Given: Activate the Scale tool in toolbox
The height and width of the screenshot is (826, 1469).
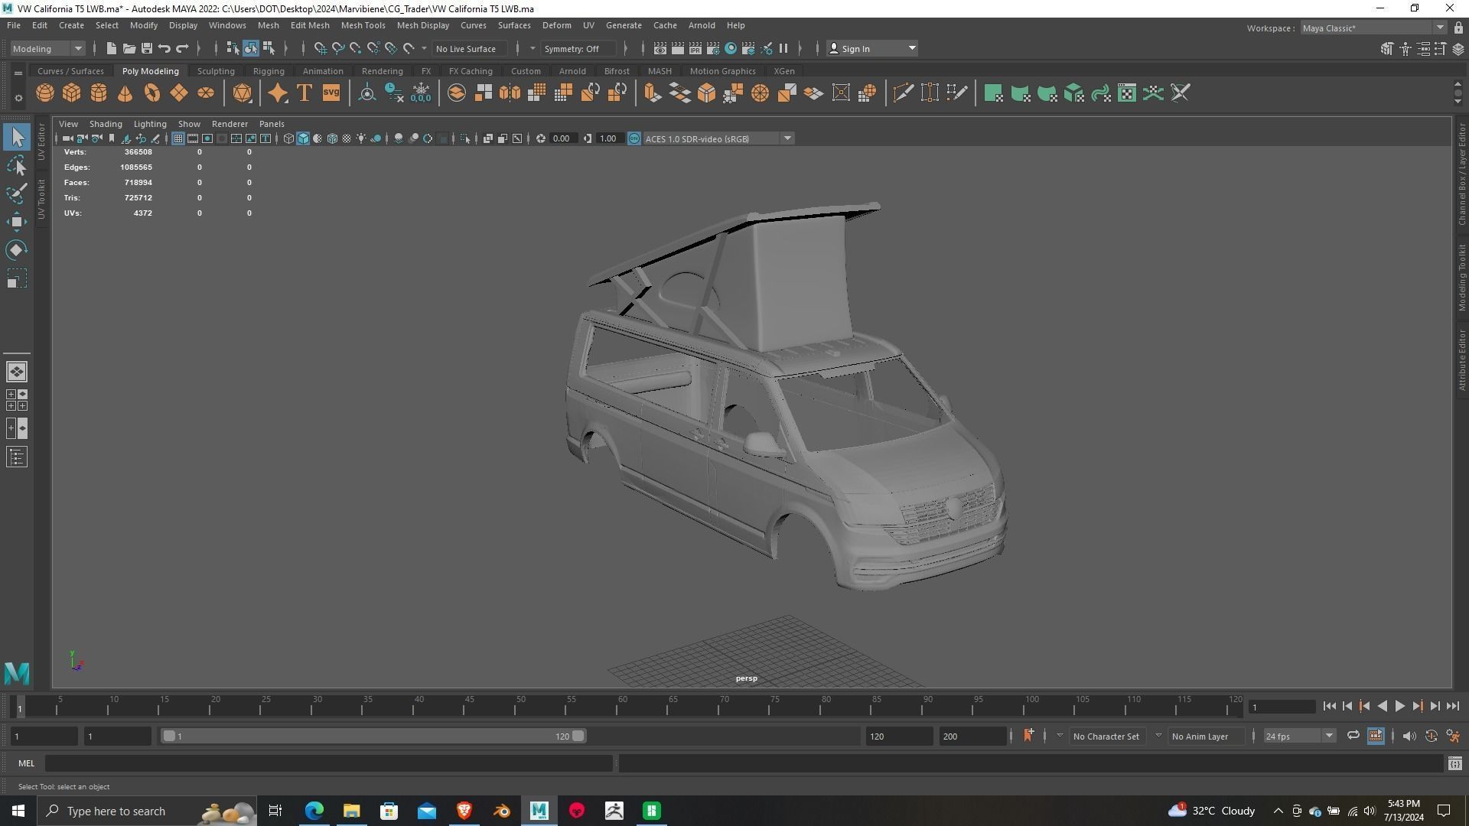Looking at the screenshot, I should pos(17,278).
